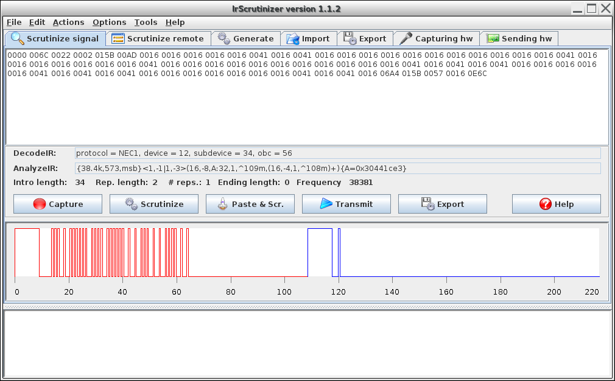Image resolution: width=615 pixels, height=381 pixels.
Task: Click the Export button below the frequency
Action: 442,204
